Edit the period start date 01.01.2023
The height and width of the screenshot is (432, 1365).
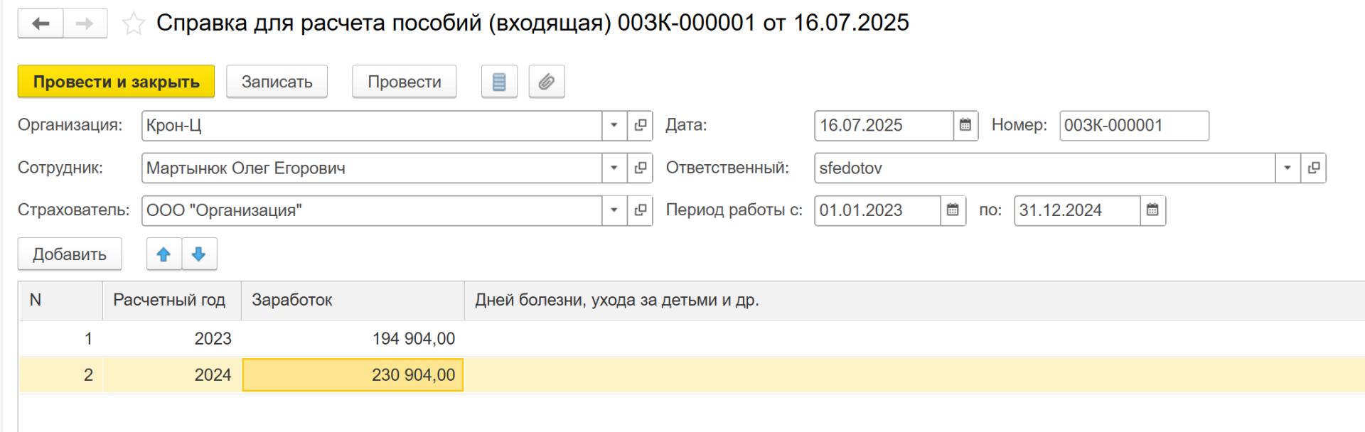pyautogui.click(x=877, y=210)
